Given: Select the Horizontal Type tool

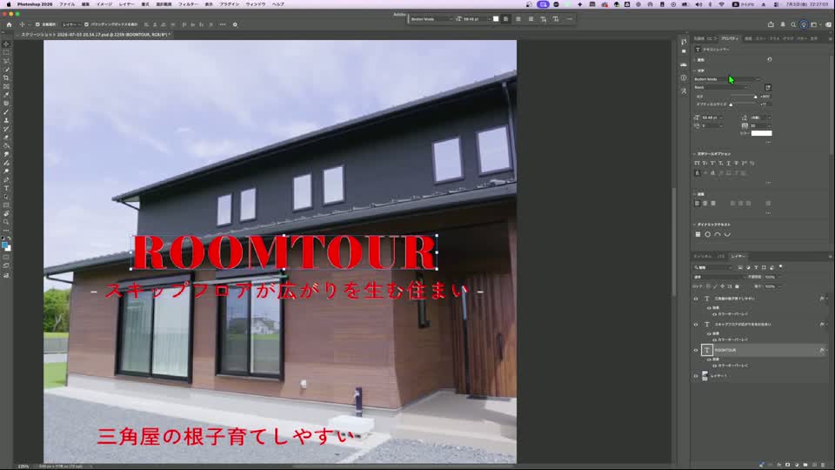Looking at the screenshot, I should click(6, 188).
